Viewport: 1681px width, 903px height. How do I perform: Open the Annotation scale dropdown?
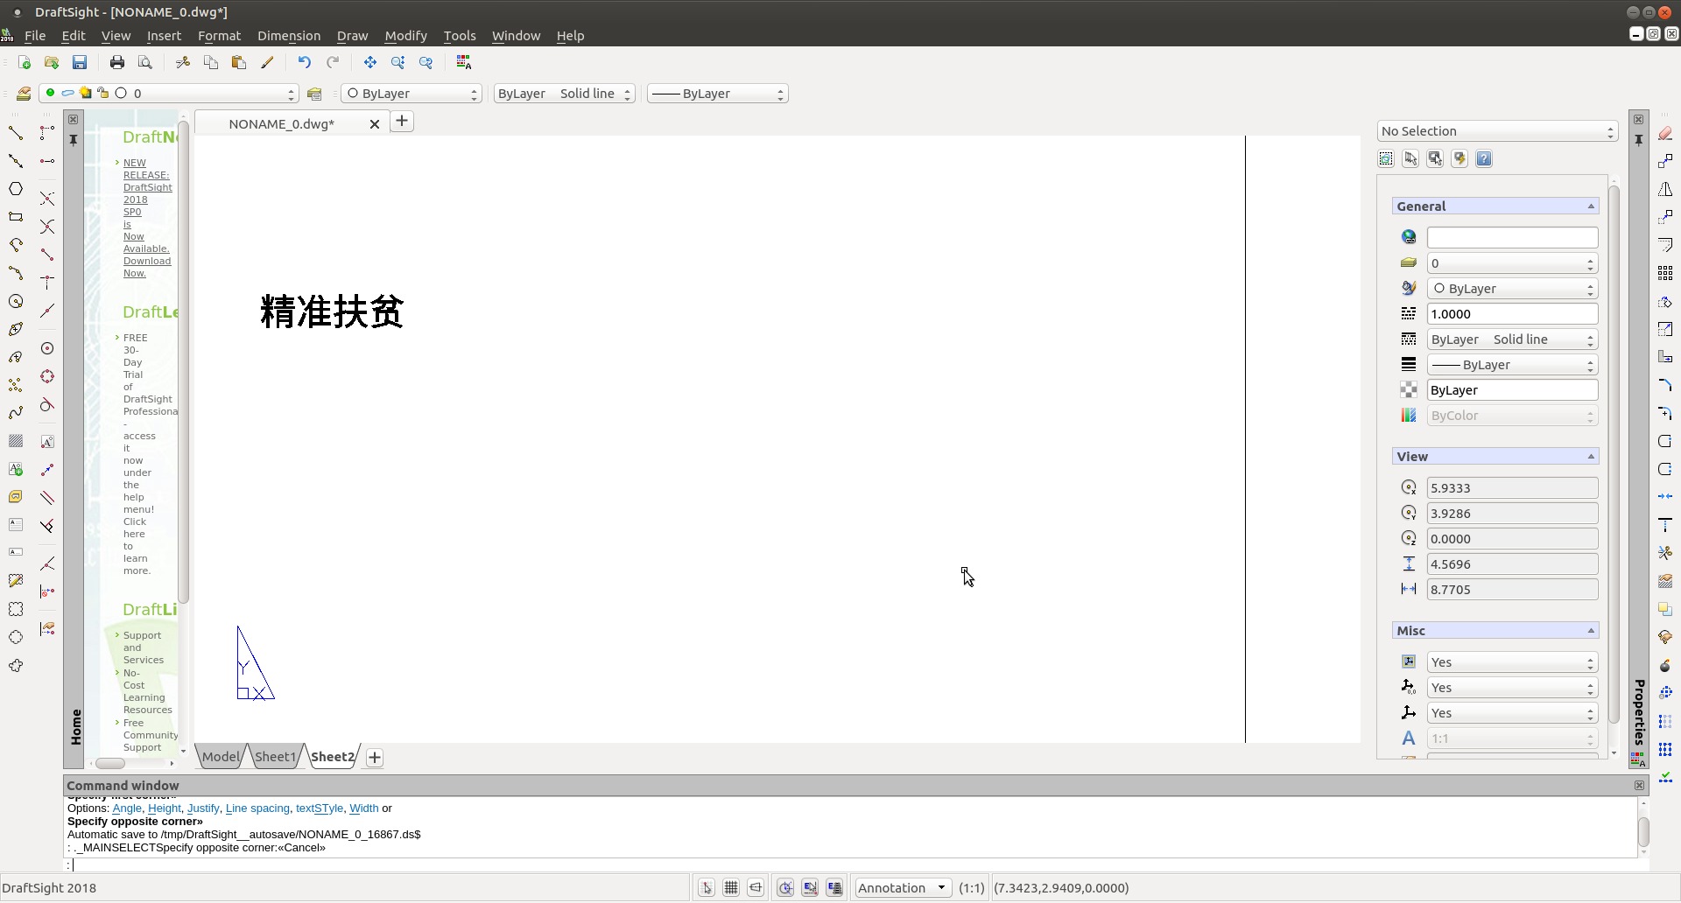[904, 888]
